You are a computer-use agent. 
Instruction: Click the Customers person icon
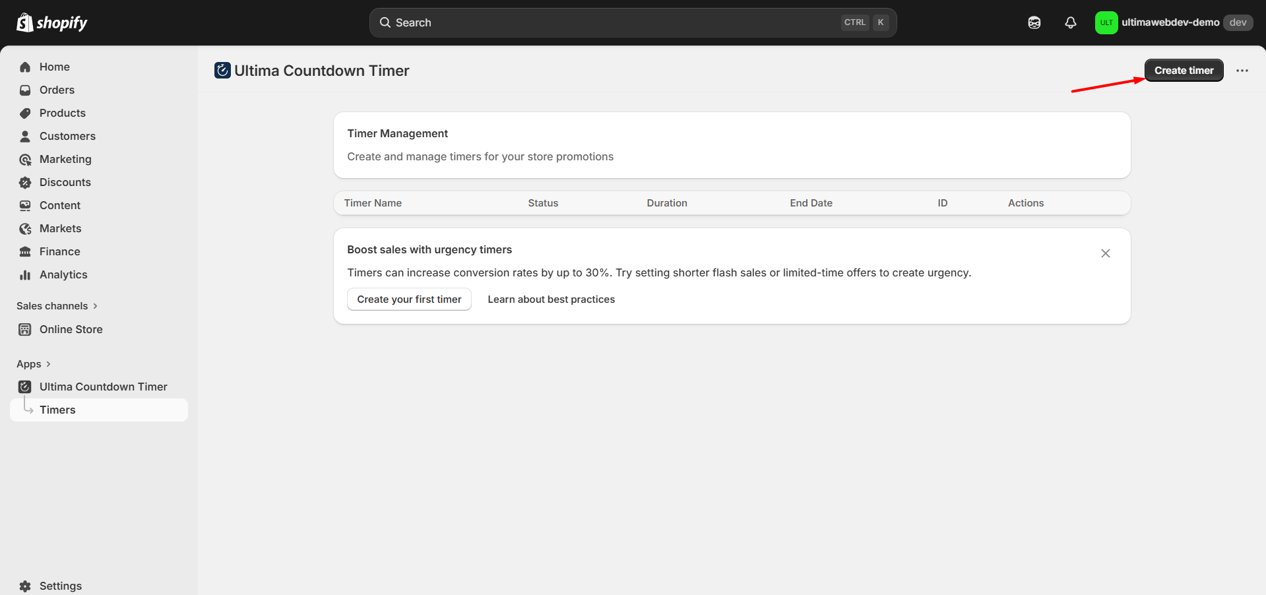25,136
